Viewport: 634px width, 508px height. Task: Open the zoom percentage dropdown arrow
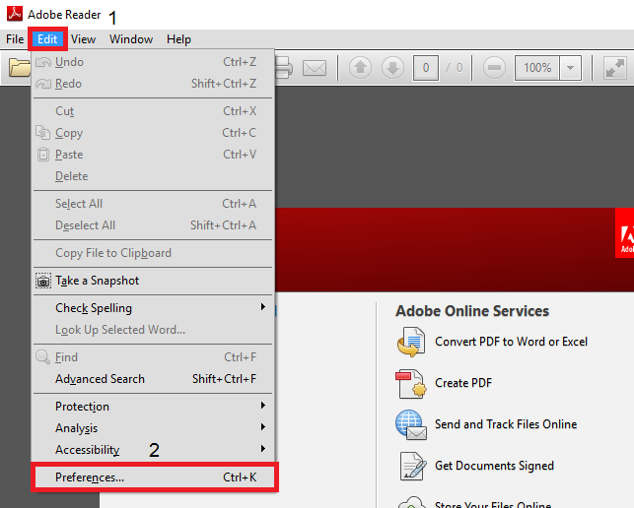(x=570, y=67)
